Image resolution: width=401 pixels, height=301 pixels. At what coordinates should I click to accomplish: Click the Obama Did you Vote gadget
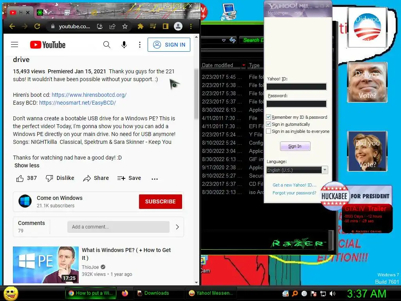367,27
